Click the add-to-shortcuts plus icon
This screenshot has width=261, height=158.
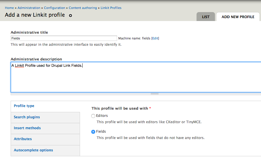(x=71, y=16)
